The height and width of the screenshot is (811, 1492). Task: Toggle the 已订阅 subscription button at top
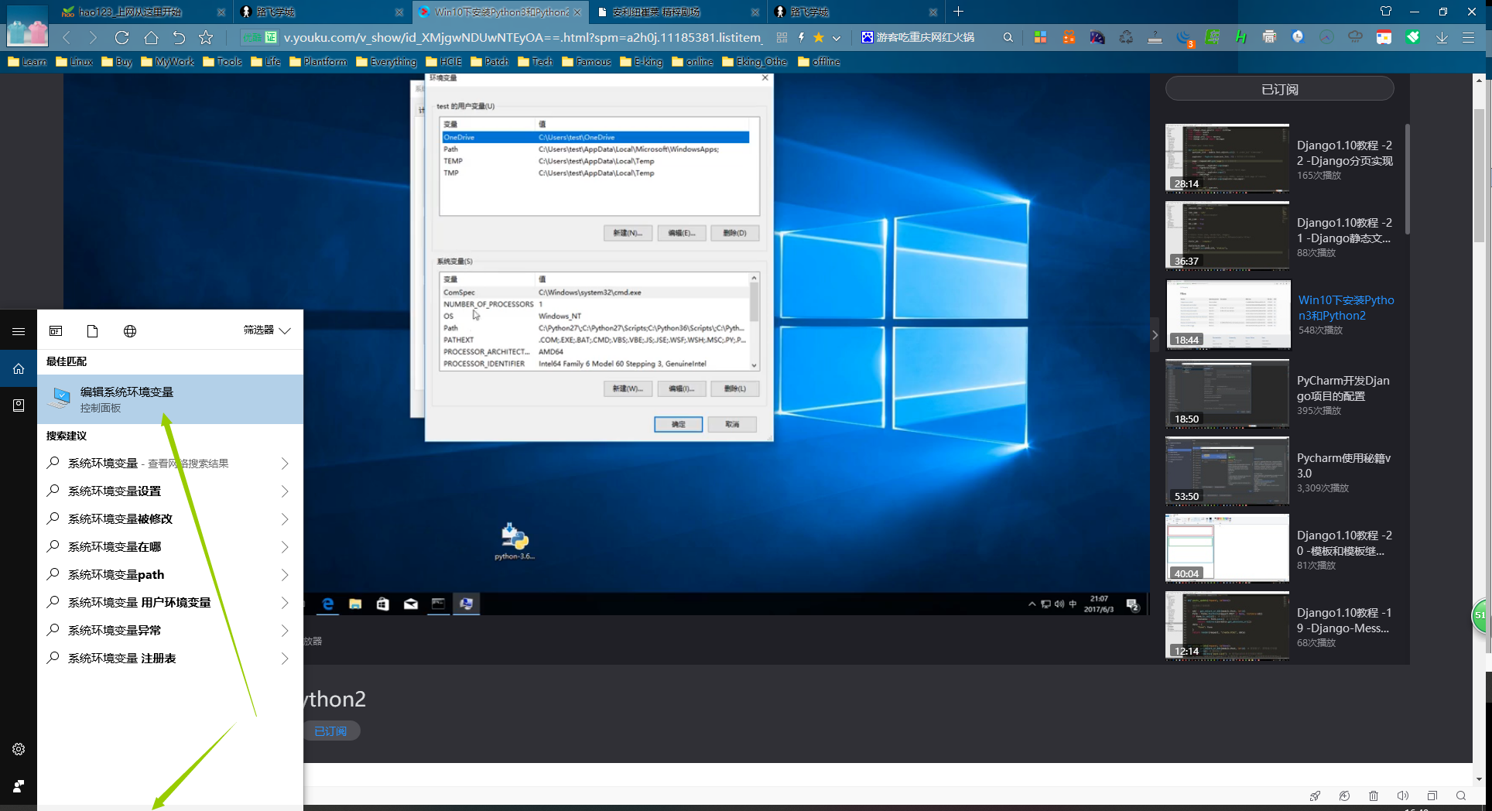click(x=1279, y=89)
